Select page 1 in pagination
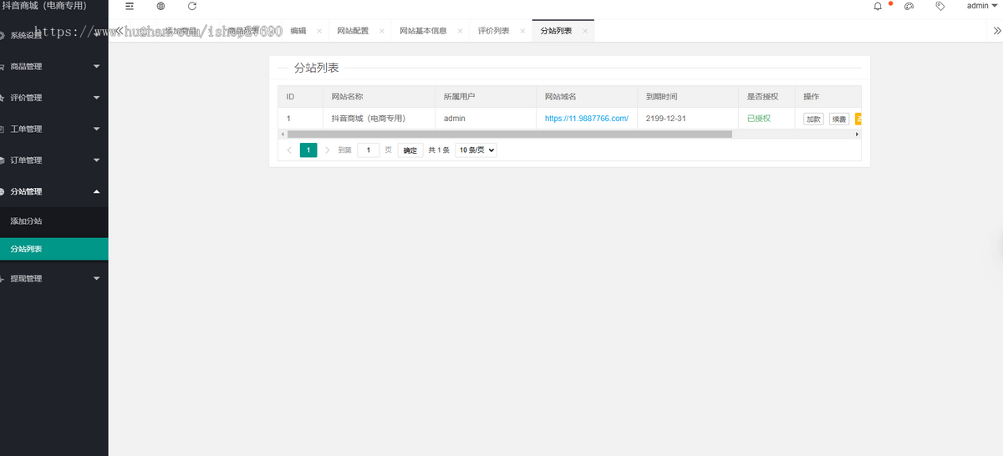 tap(308, 150)
